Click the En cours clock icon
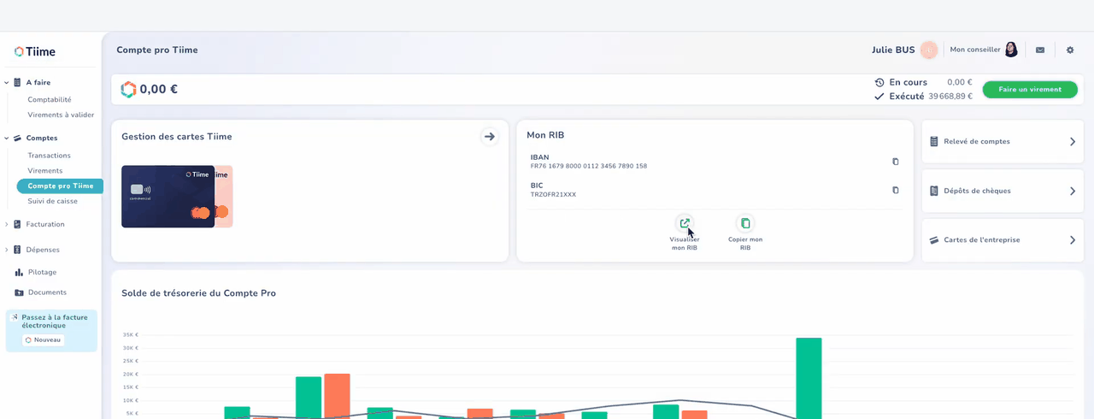The width and height of the screenshot is (1094, 419). coord(879,82)
